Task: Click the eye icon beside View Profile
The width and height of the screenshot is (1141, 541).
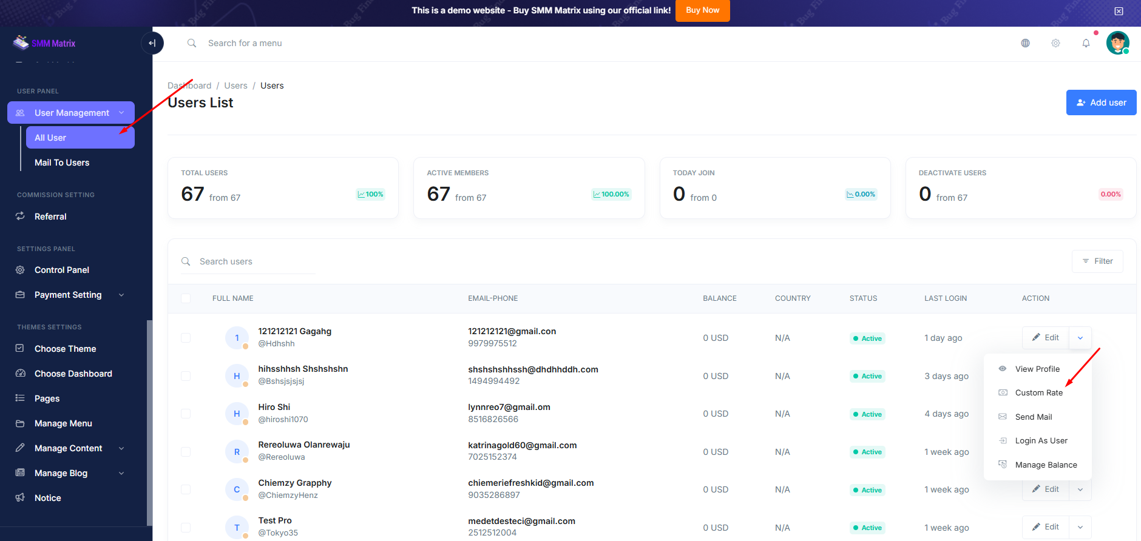Action: pyautogui.click(x=1003, y=369)
